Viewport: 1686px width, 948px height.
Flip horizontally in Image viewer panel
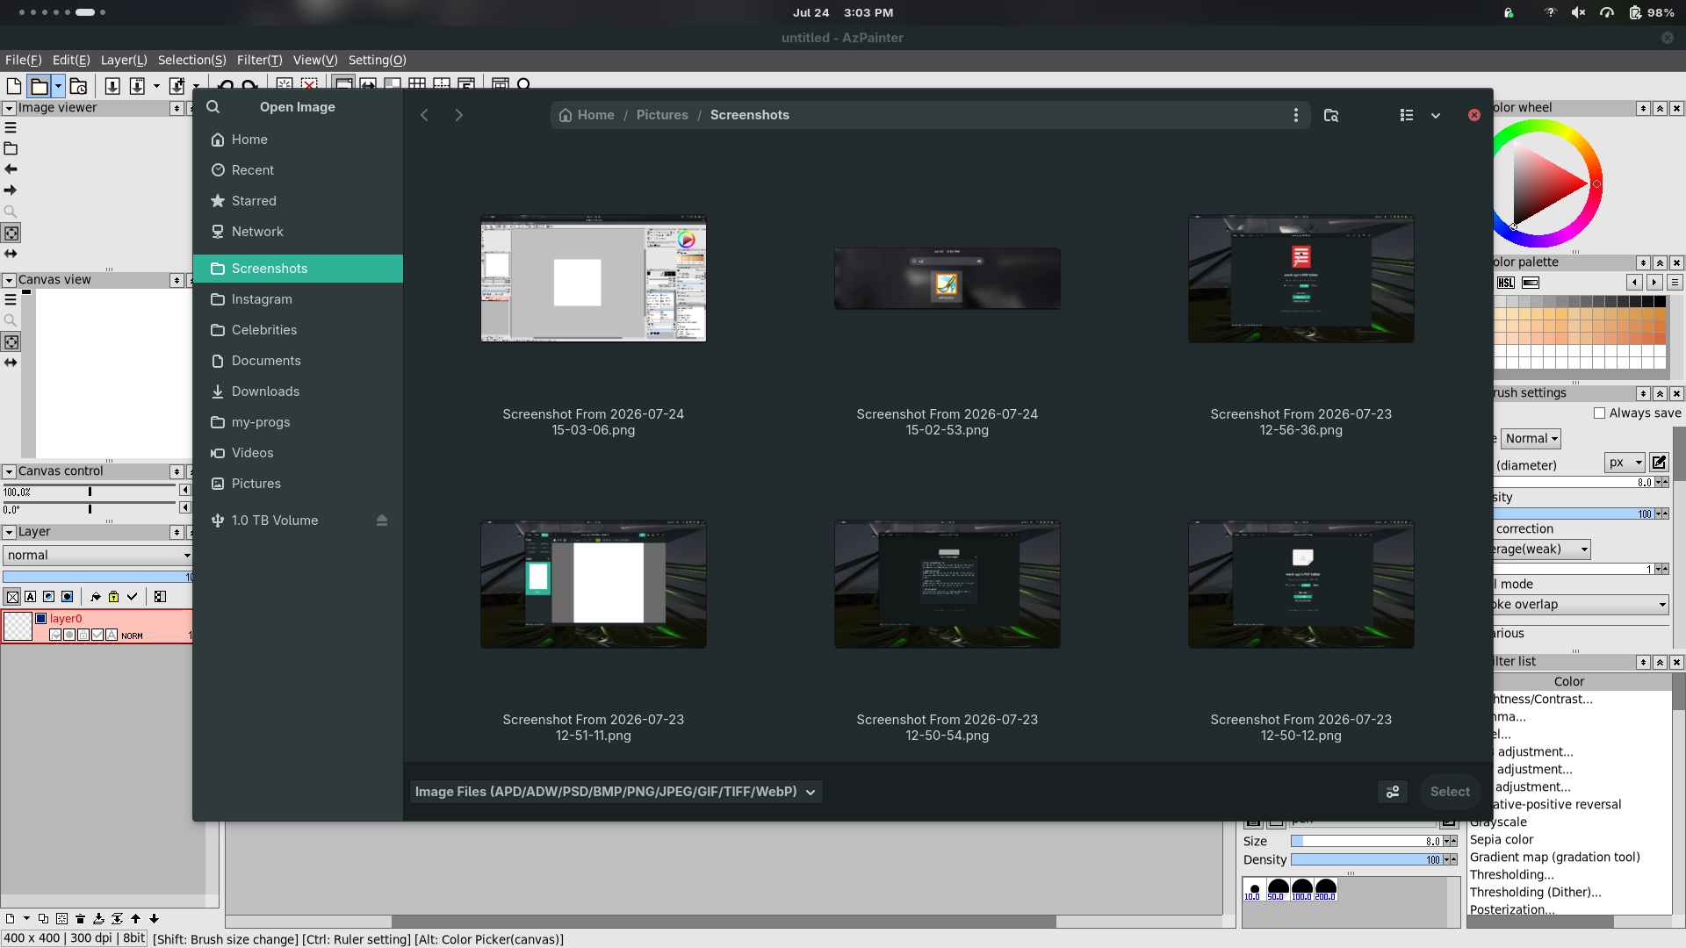point(11,254)
